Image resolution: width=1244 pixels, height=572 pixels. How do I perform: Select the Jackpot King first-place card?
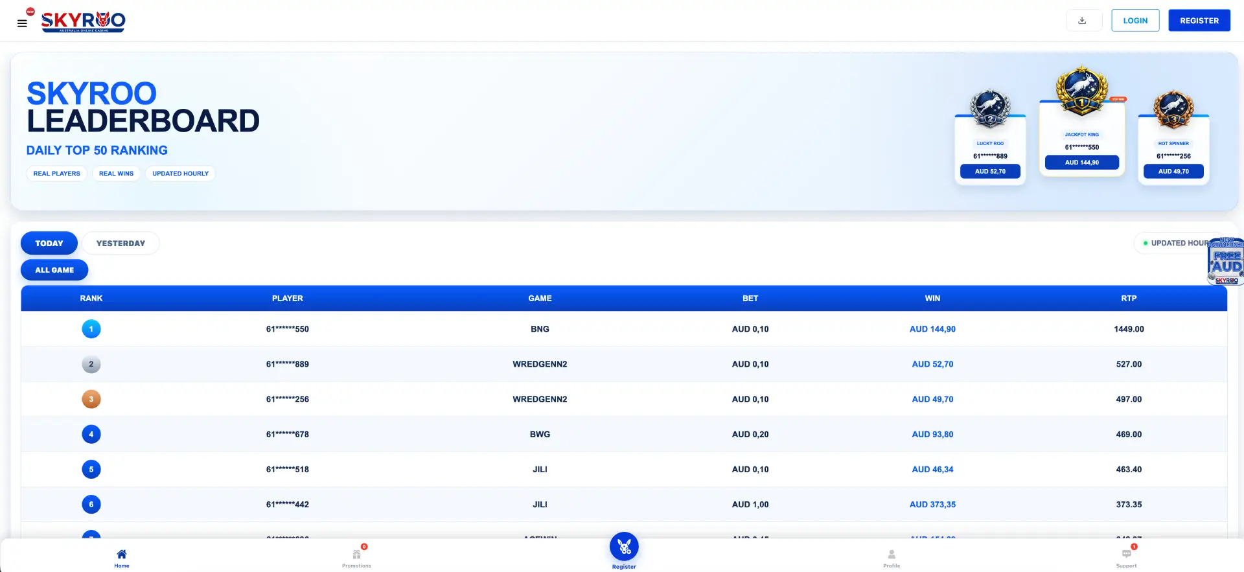(x=1082, y=138)
